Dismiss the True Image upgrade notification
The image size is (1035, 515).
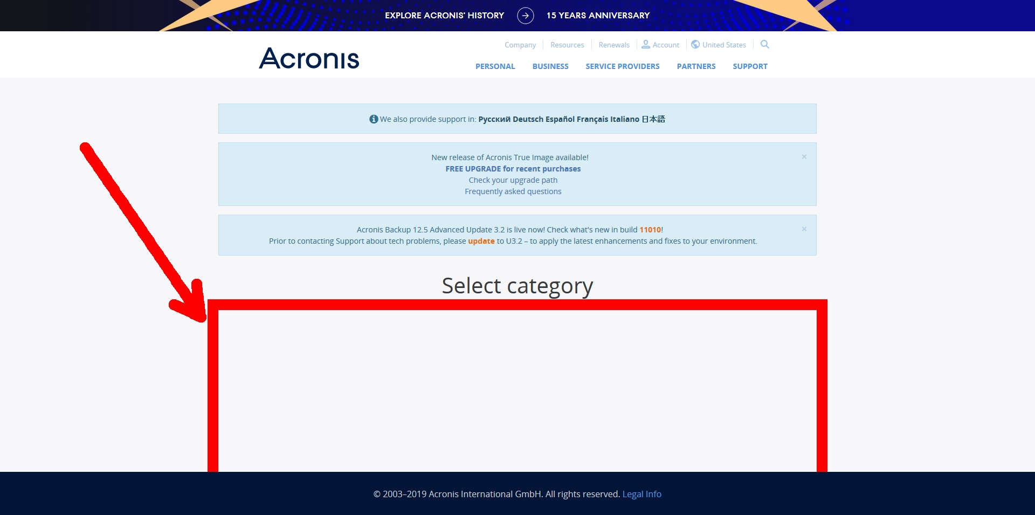[804, 156]
